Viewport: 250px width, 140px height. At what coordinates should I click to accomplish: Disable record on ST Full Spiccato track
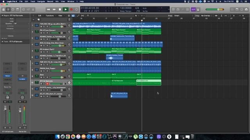47,84
